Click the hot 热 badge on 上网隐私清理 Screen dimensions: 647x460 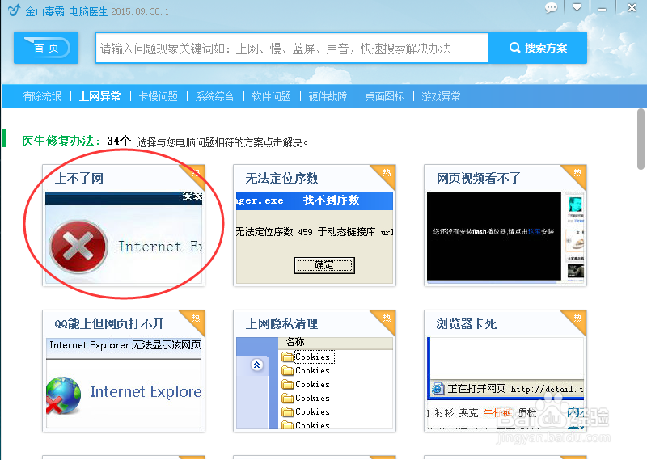387,319
